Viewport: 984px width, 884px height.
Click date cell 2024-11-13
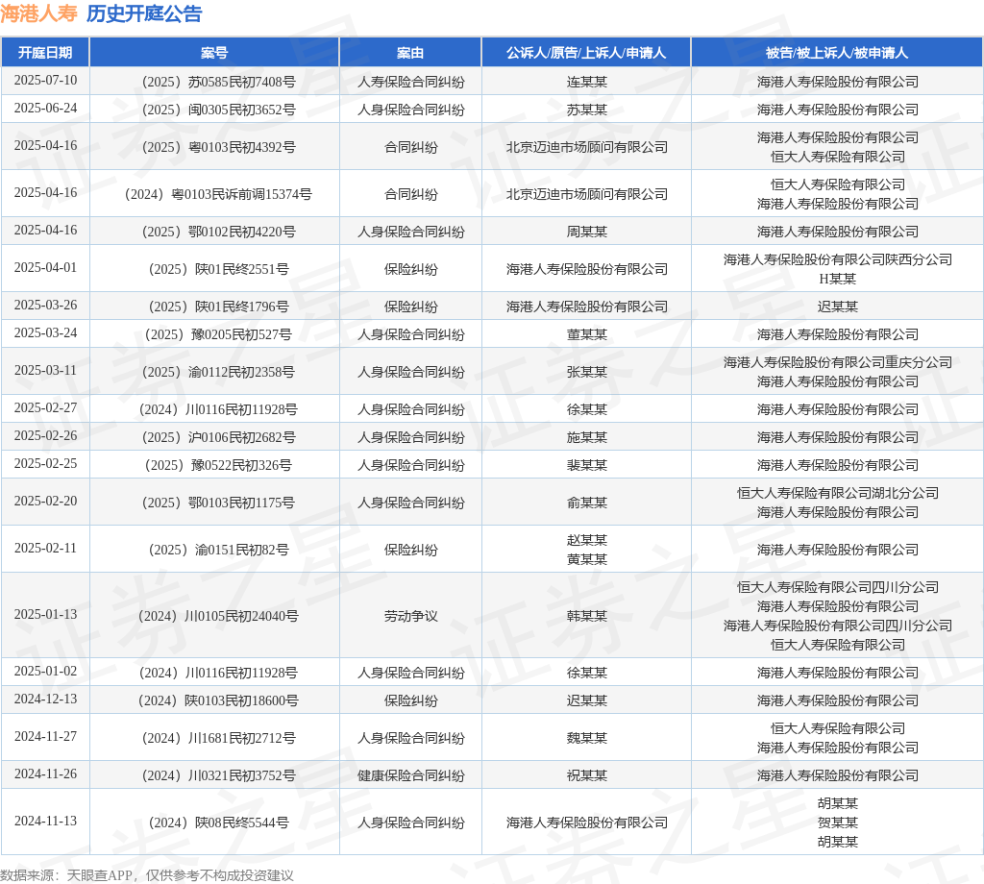[46, 821]
